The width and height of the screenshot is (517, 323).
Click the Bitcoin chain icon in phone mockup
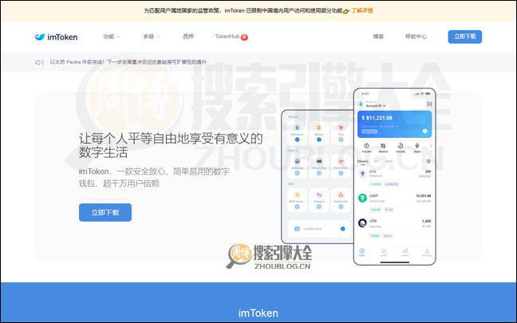319,128
